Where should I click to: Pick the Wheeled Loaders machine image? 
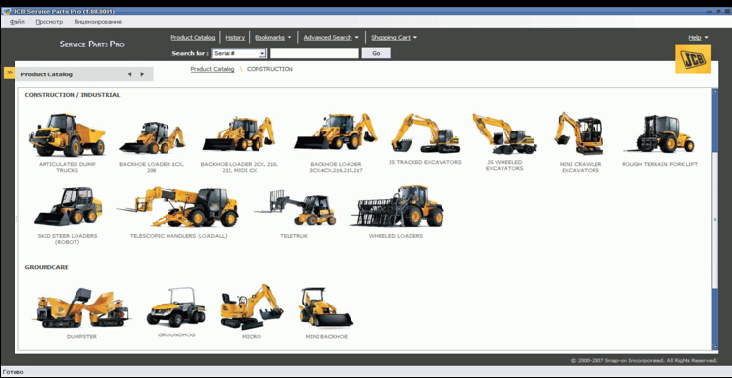[396, 206]
